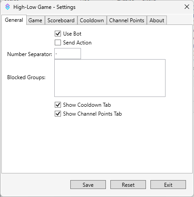Switch to the General tab
This screenshot has height=197, width=194.
14,20
